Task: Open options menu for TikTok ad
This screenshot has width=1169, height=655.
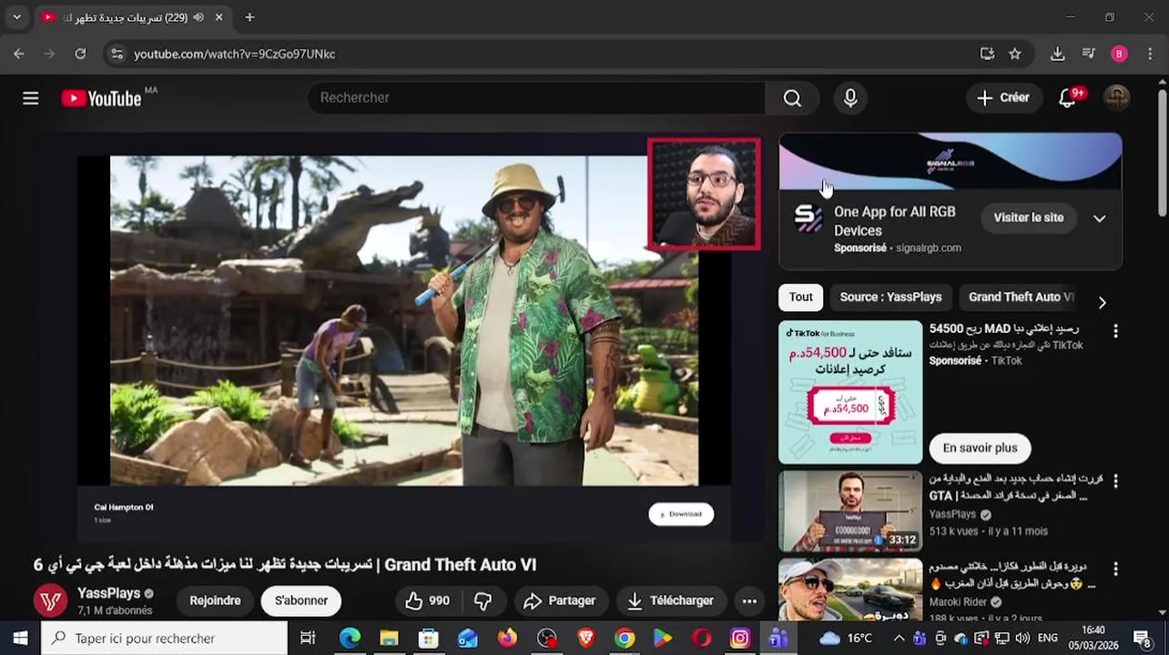Action: click(x=1115, y=331)
